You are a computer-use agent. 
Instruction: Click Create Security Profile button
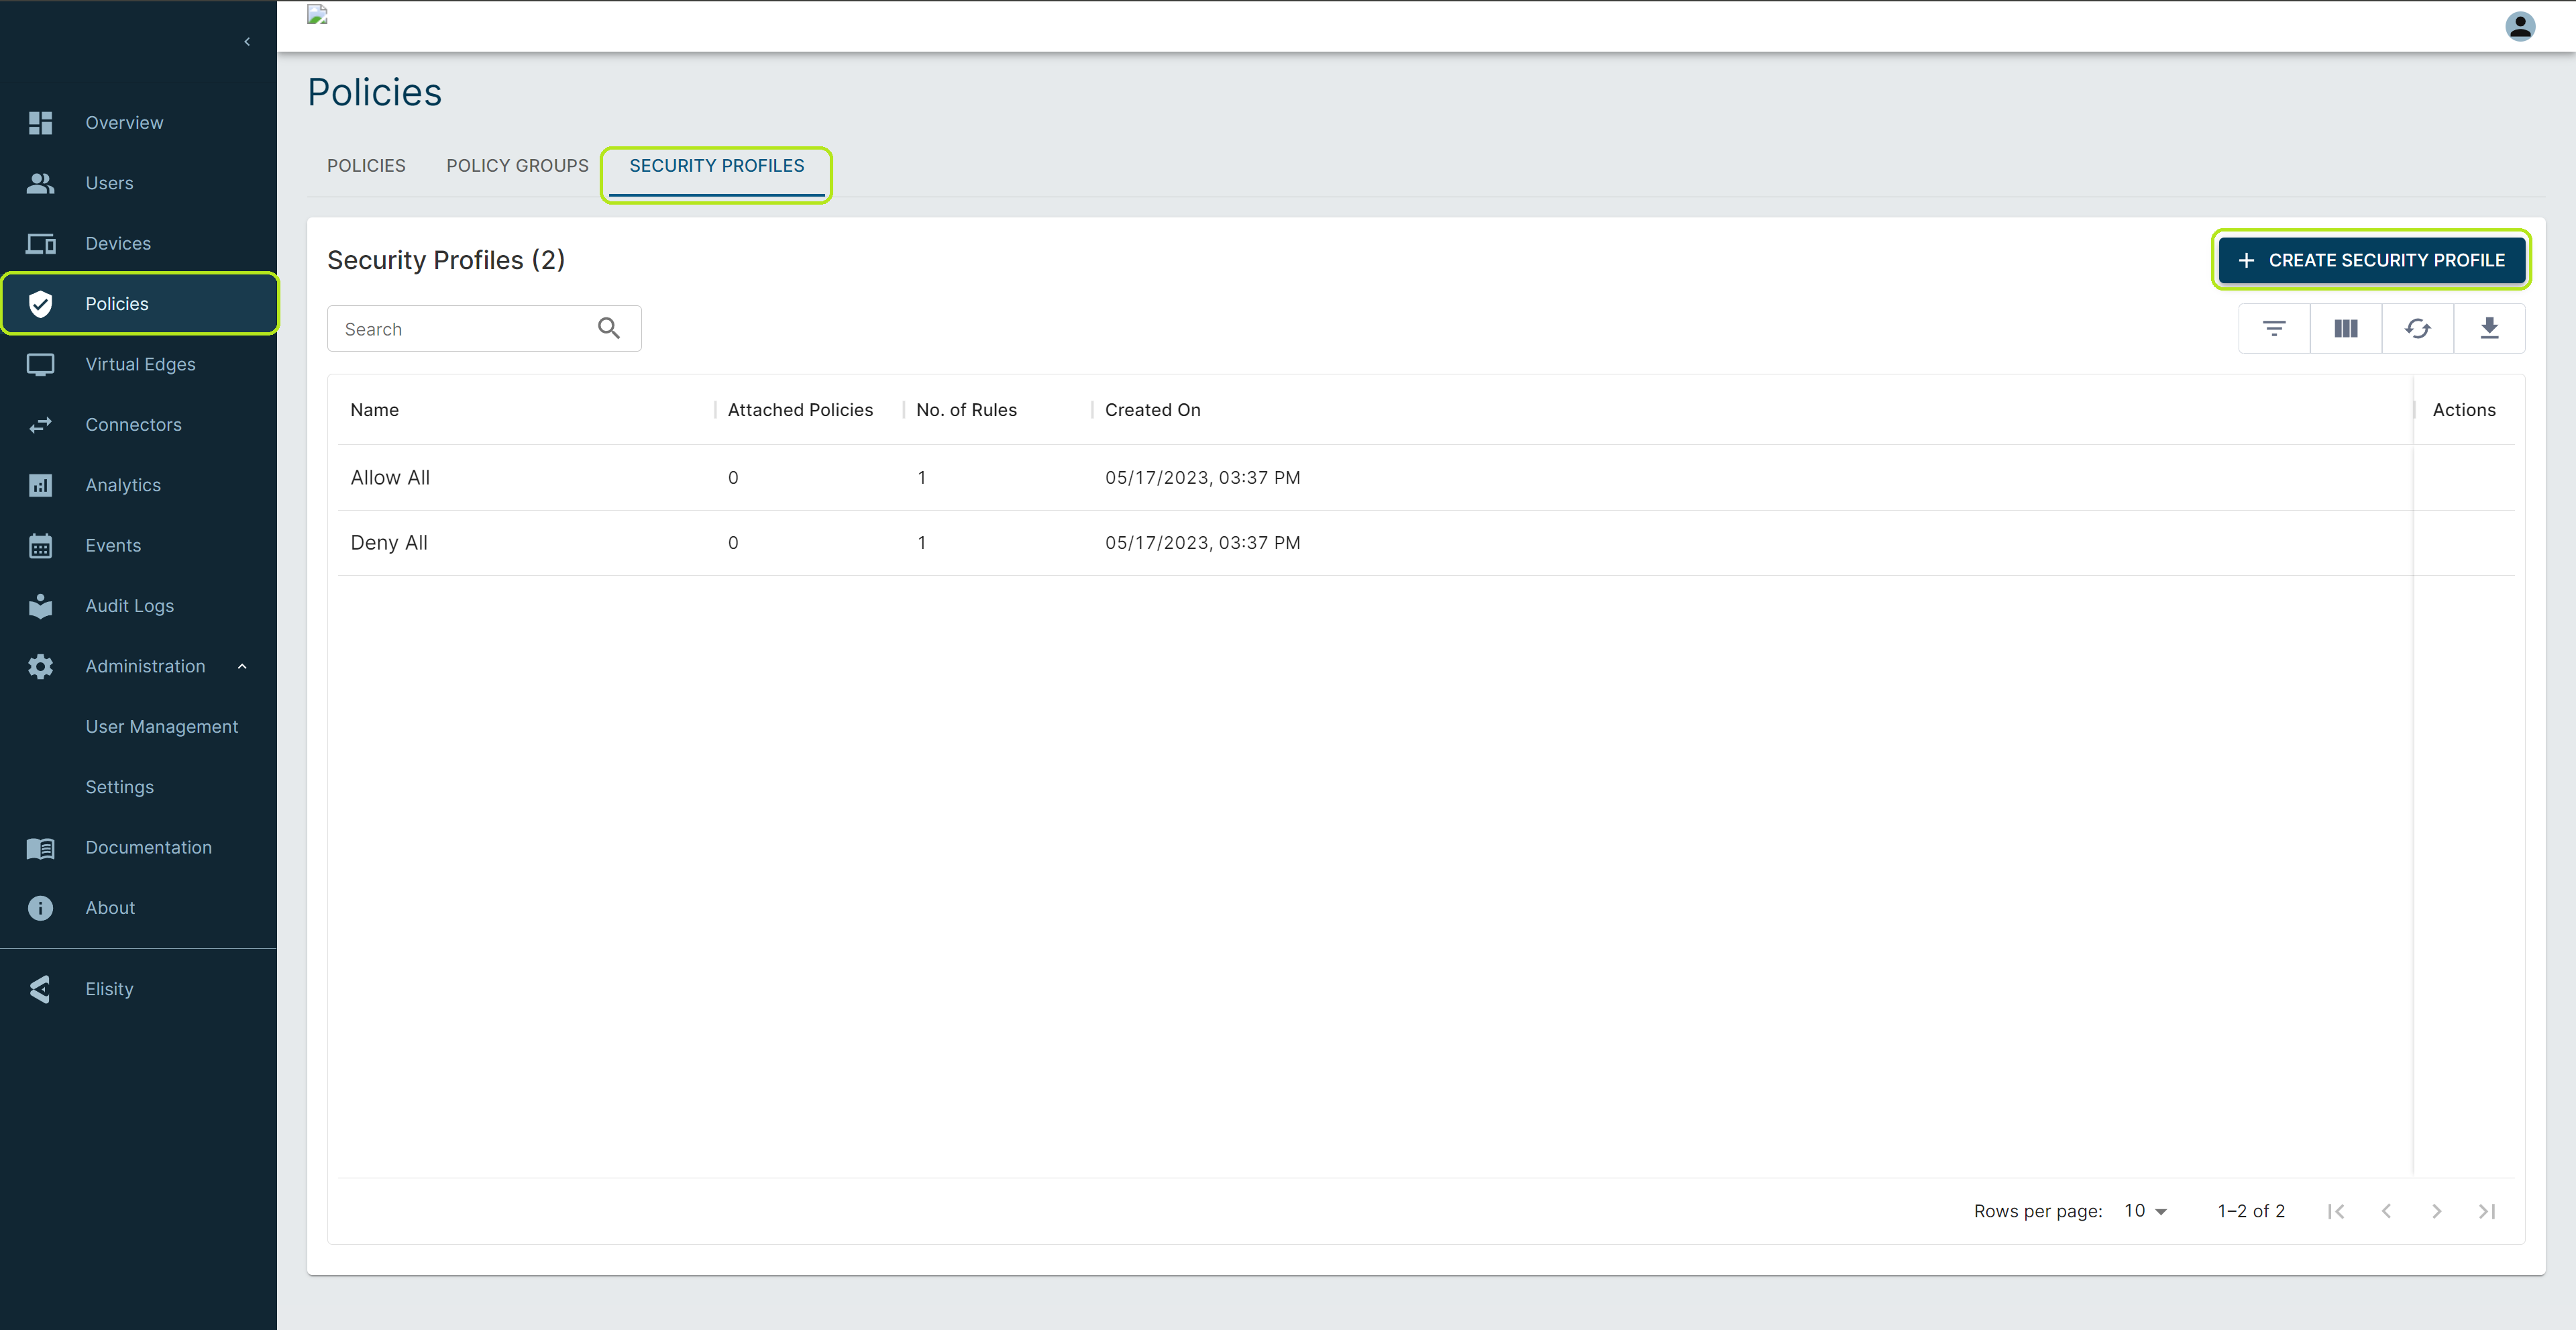point(2371,260)
